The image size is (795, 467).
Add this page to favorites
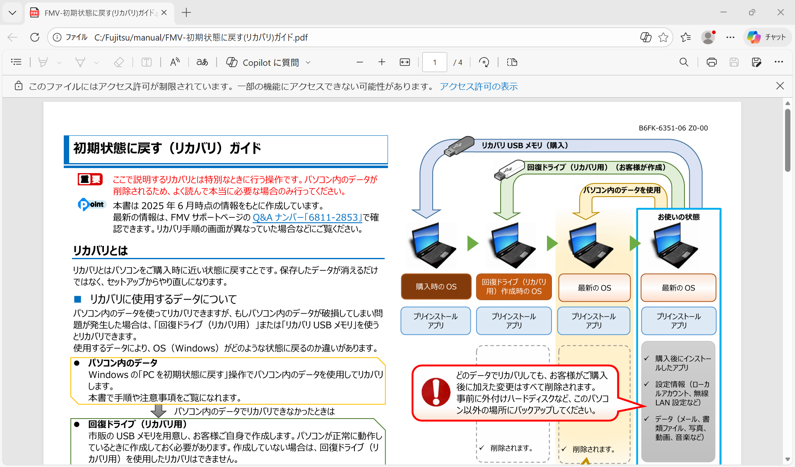pos(663,37)
